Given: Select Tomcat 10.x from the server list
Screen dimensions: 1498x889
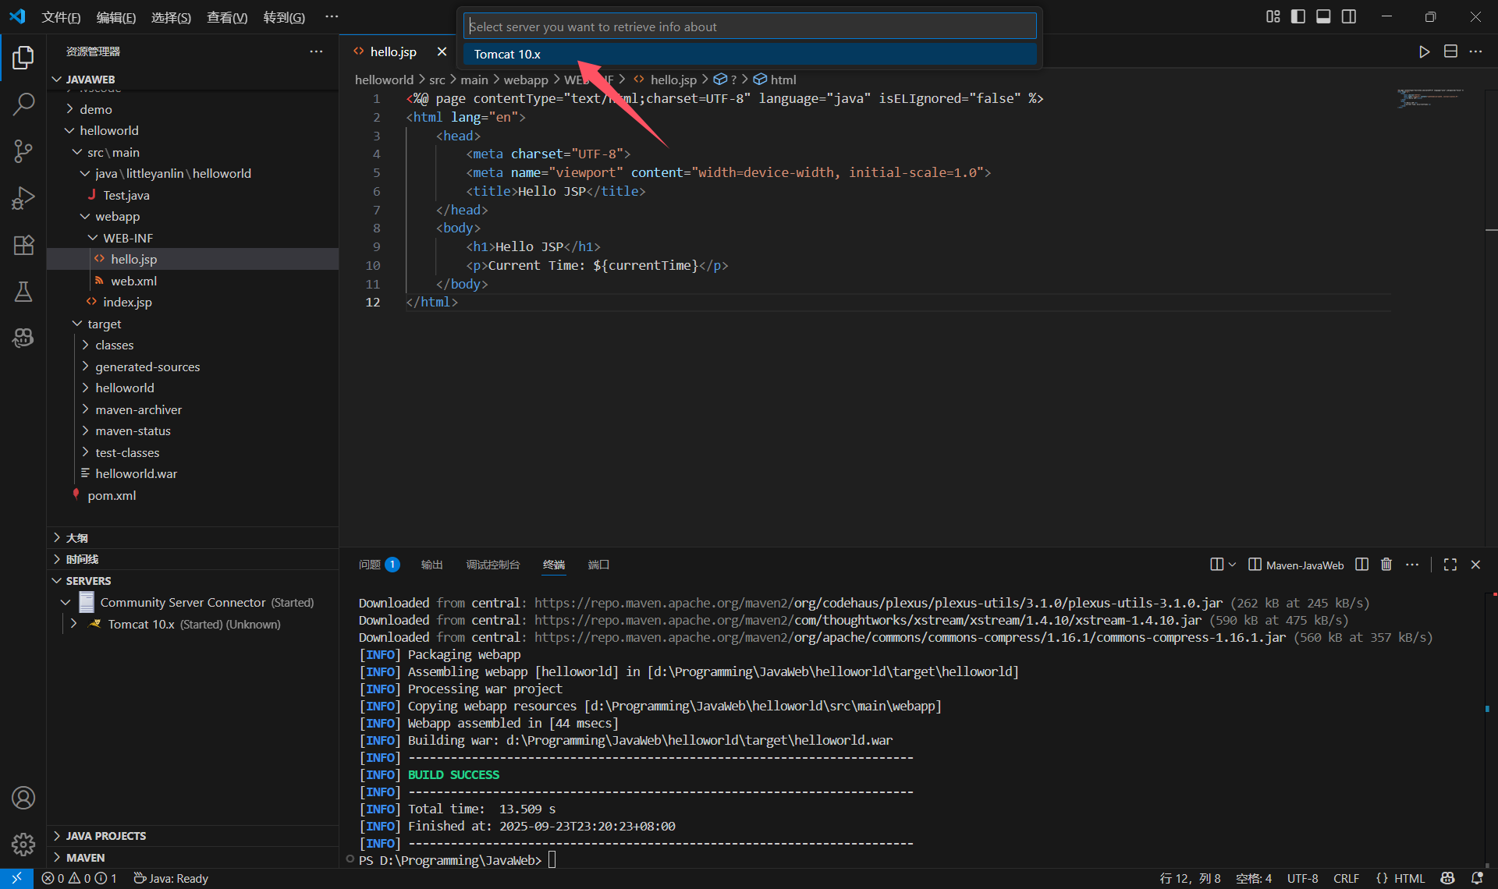Looking at the screenshot, I should point(507,54).
